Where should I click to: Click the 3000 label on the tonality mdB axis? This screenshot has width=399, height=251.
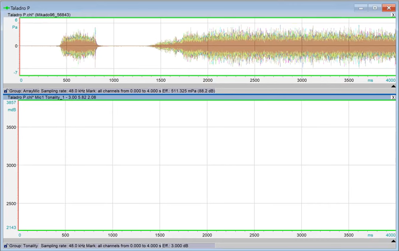(x=11, y=165)
